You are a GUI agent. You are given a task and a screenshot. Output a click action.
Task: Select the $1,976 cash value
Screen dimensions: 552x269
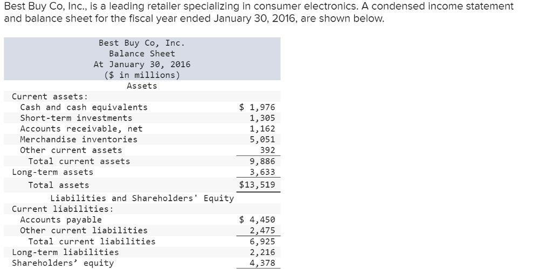coord(257,107)
